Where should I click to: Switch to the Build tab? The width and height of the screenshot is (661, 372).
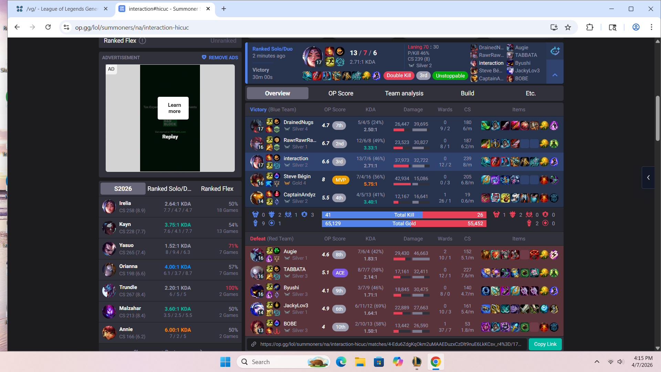[467, 93]
